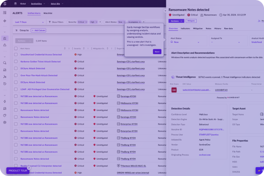264x176 pixels.
Task: Open the settings gear icon in sidebar
Action: (5, 122)
